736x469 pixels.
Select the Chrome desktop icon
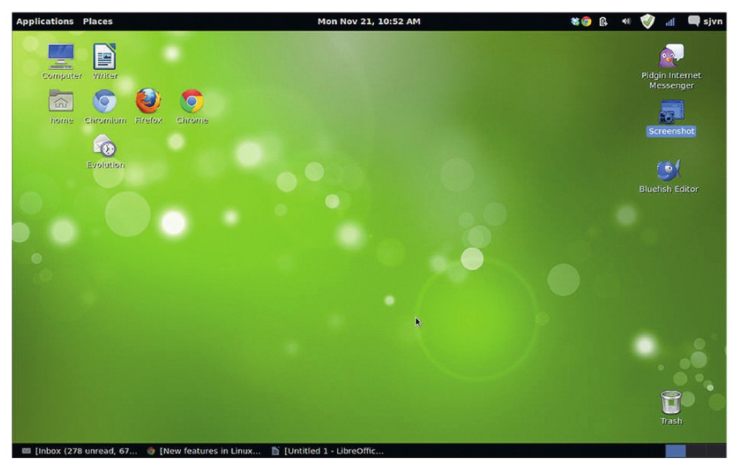tap(192, 101)
